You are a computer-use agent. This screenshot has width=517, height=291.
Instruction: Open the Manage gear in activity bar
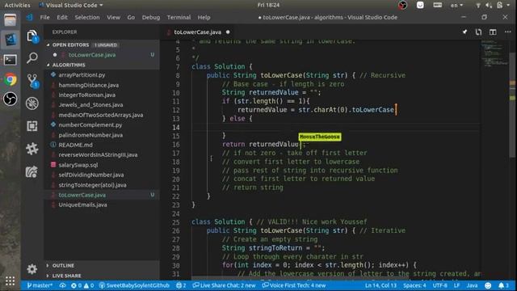pos(32,269)
